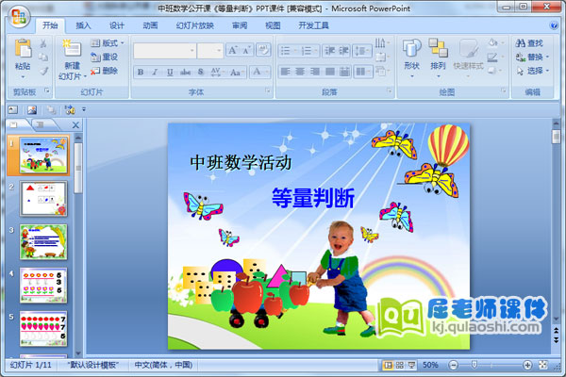Click the Help question mark icon
Viewport: 566px width, 377px height.
point(554,25)
